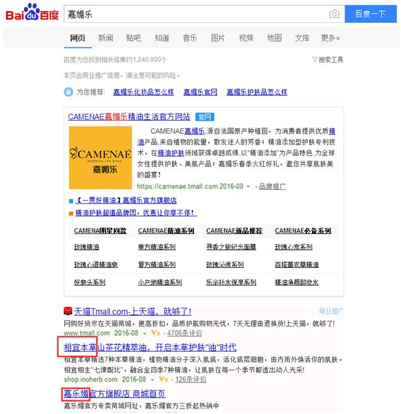Click 好皂头系列 link
Viewport: 401px width, 414px height.
click(x=90, y=282)
